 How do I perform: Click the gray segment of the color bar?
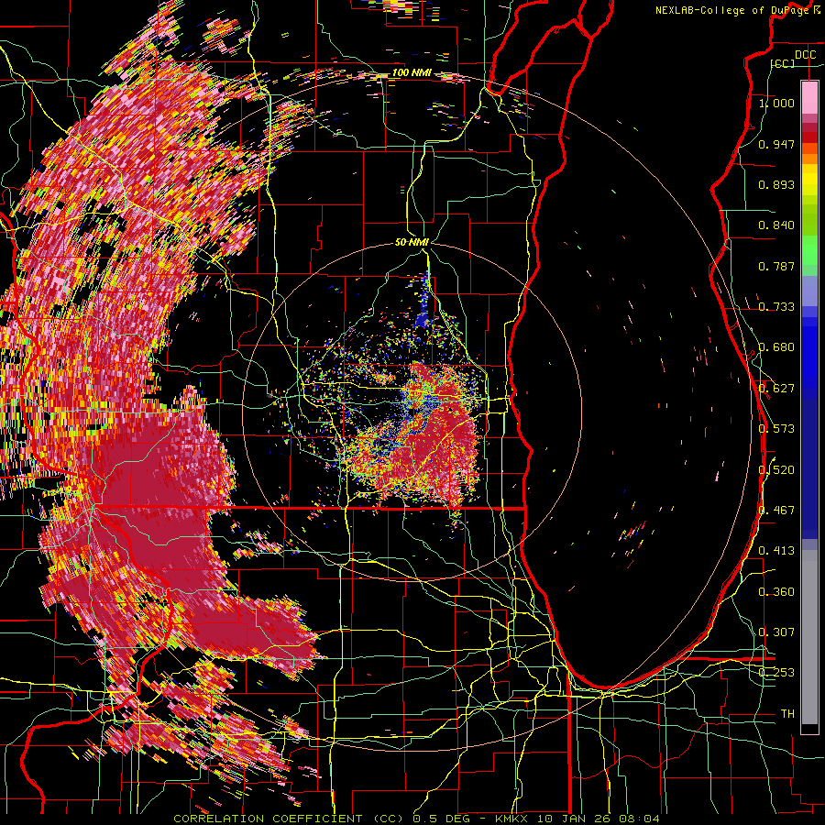coord(809,637)
